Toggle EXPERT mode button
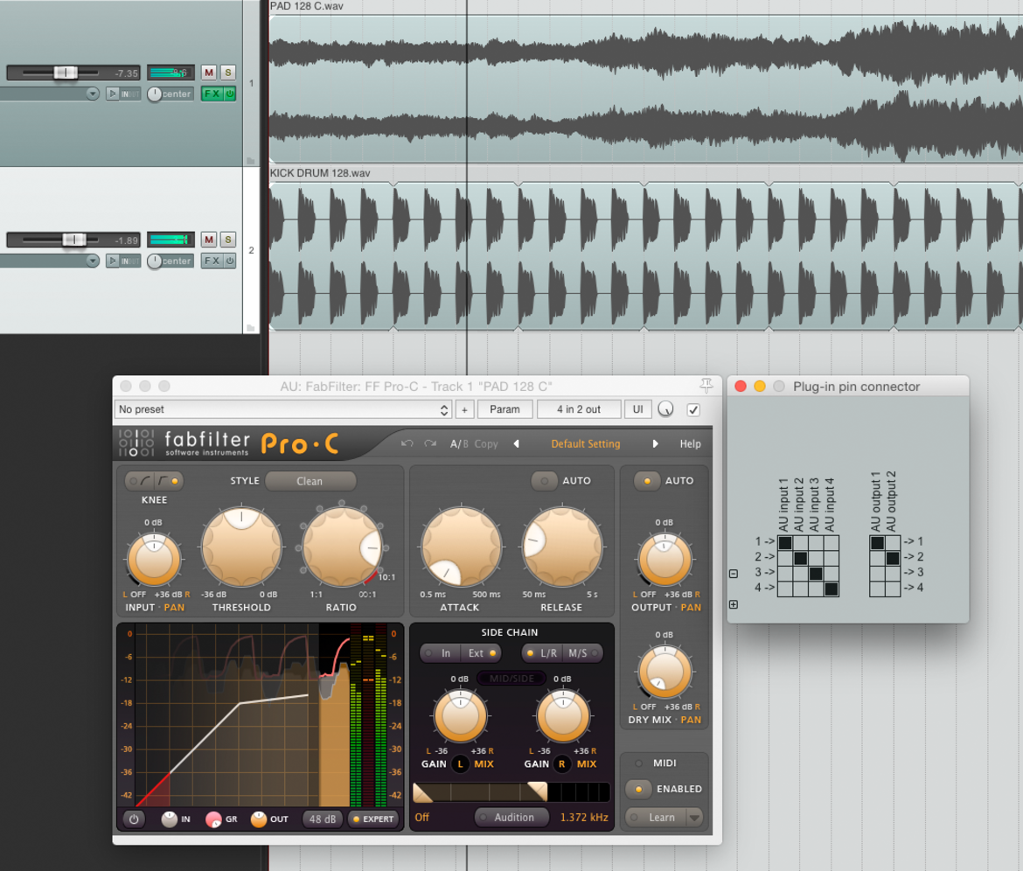The height and width of the screenshot is (871, 1023). (x=373, y=819)
